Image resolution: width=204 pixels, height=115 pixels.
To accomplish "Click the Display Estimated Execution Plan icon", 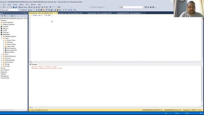I will (x=39, y=10).
